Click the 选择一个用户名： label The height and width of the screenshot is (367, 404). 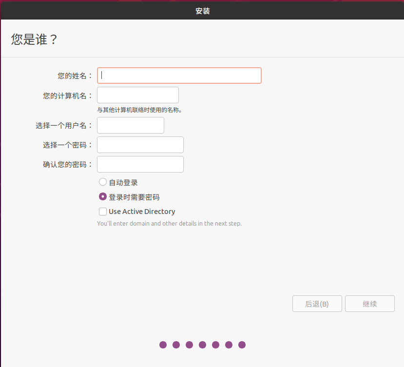click(x=64, y=126)
